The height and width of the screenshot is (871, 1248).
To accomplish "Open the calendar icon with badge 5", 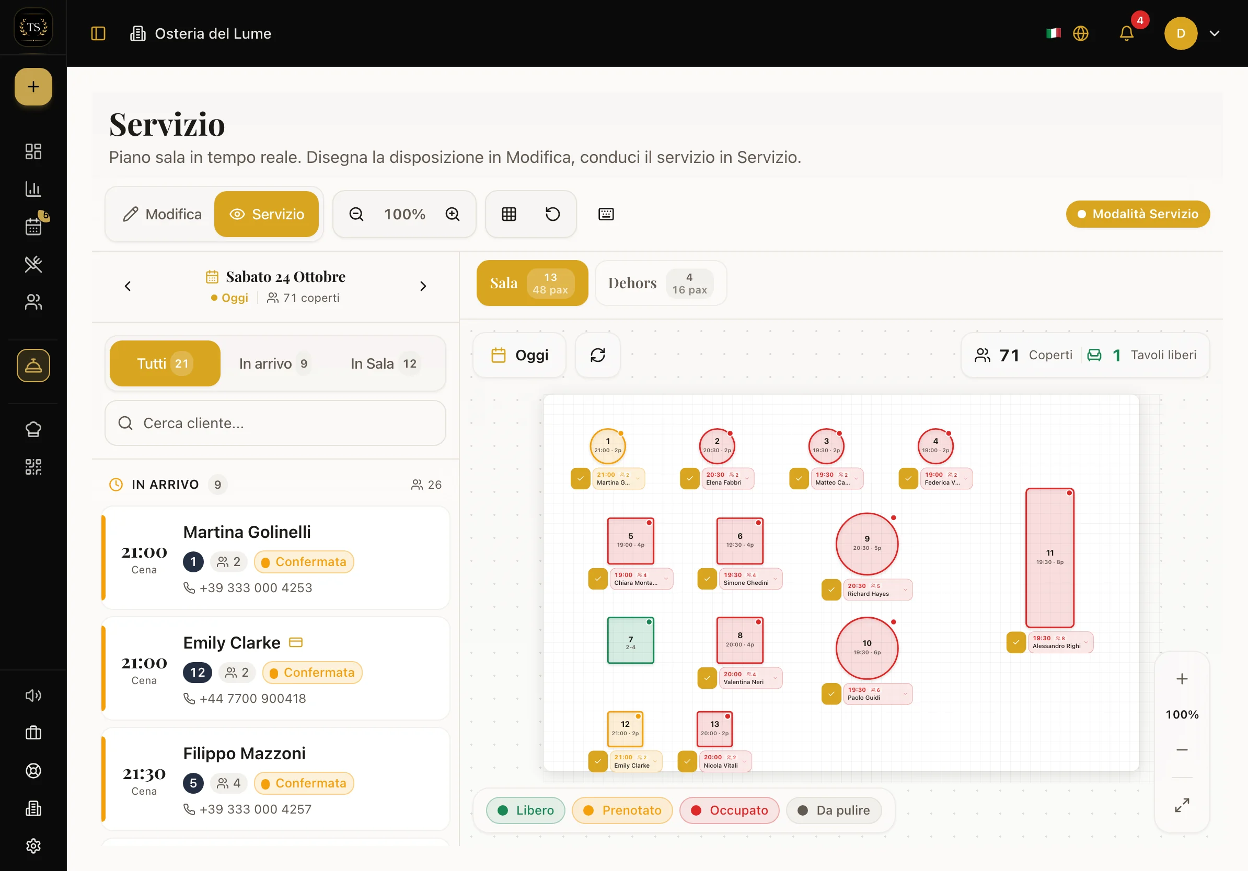I will [x=33, y=227].
